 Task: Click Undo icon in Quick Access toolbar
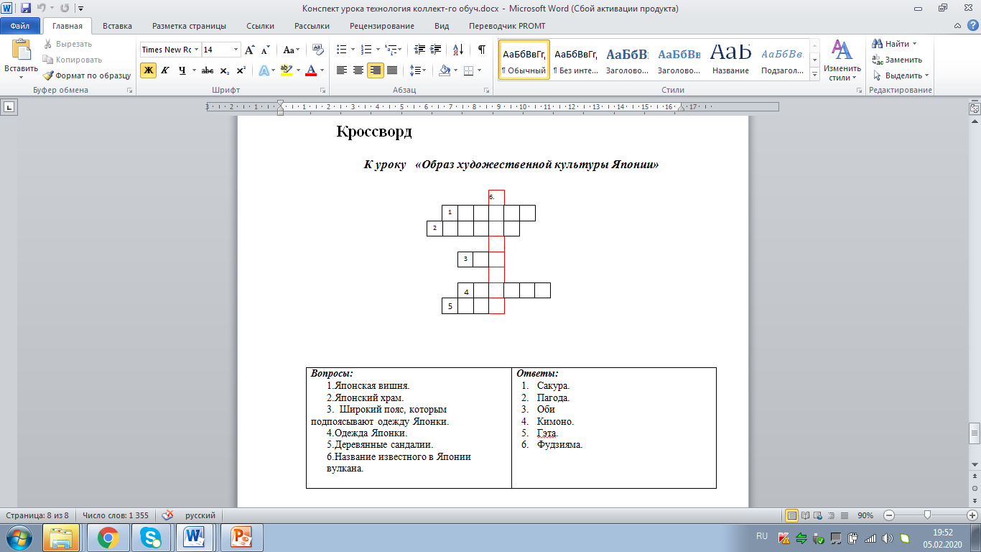pyautogui.click(x=42, y=8)
